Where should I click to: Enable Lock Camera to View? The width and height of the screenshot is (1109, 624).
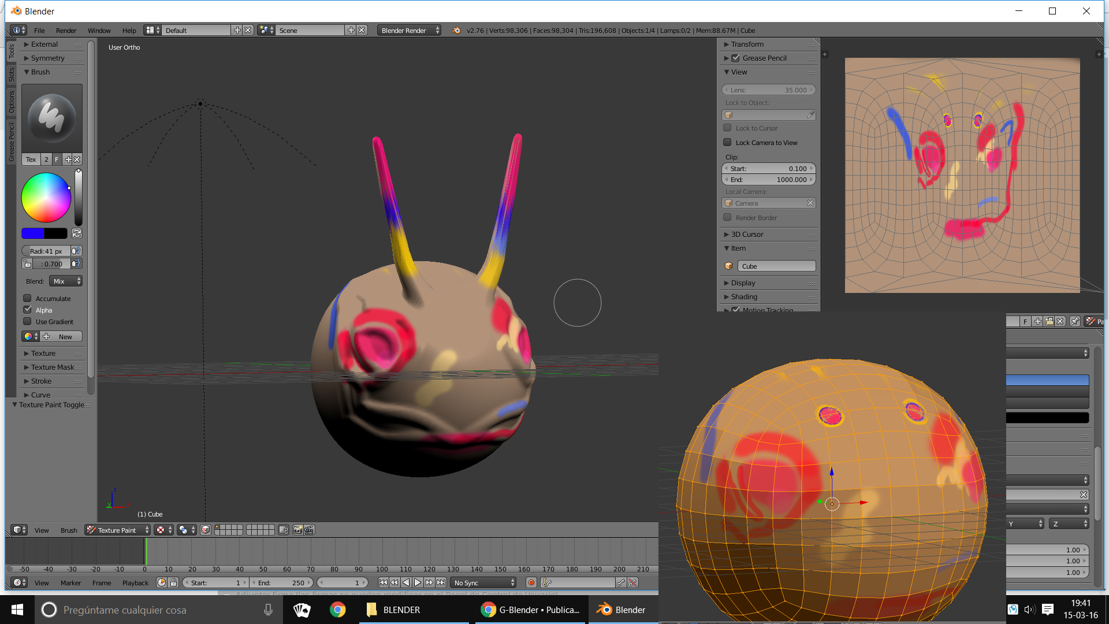coord(727,142)
